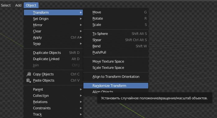The image size is (217, 118).
Task: Click Duplicate Linked
Action: click(53, 59)
